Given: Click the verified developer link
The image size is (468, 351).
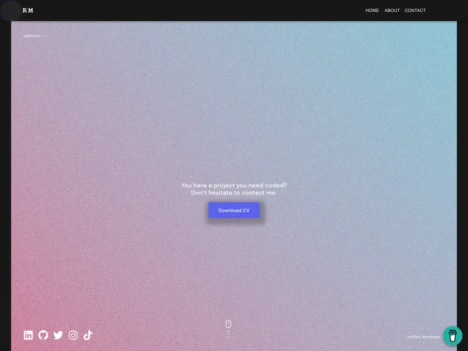Looking at the screenshot, I should tap(423, 337).
